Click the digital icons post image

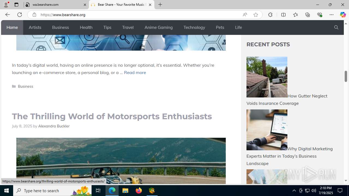tap(121, 42)
